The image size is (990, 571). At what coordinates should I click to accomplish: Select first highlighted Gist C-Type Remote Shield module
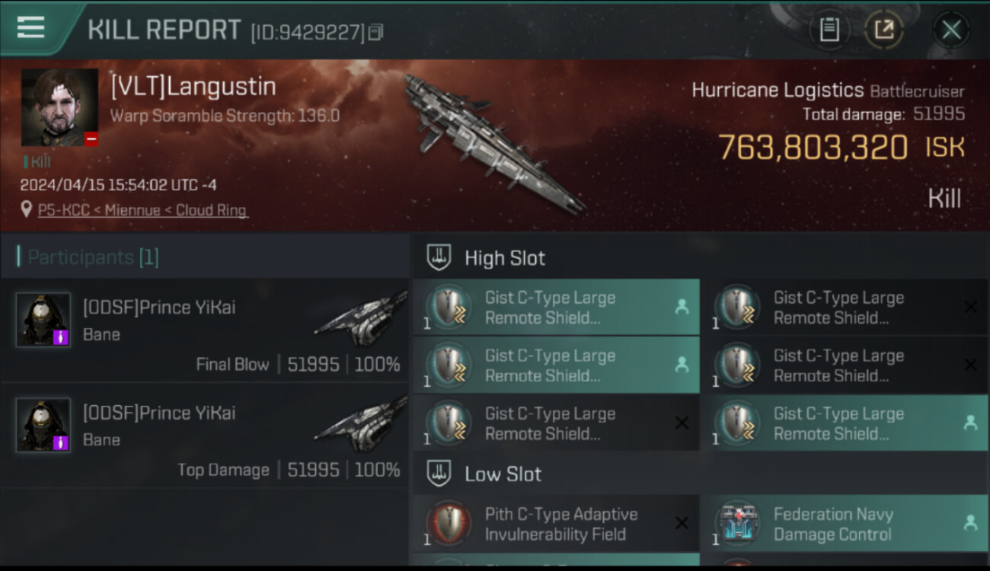pyautogui.click(x=557, y=308)
